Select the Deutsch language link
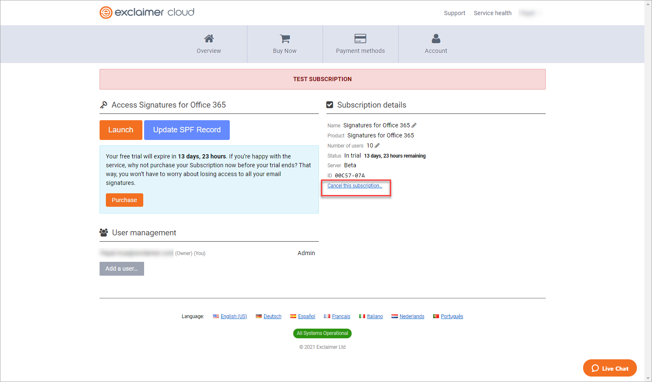652x382 pixels. click(x=272, y=316)
